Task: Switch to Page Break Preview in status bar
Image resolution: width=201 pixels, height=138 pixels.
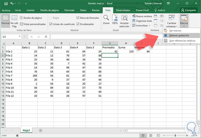Action: (x=158, y=136)
